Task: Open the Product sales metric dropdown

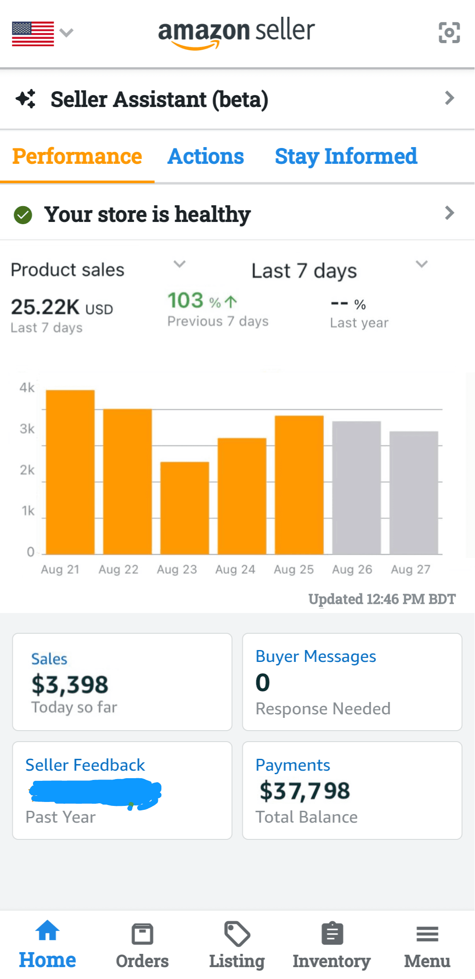Action: [179, 264]
